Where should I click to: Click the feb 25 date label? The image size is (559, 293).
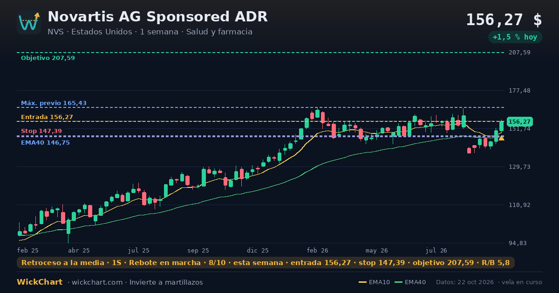[28, 251]
